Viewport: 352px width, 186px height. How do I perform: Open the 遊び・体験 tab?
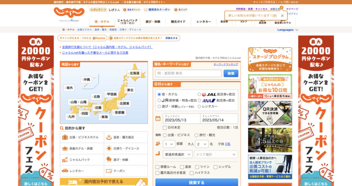pos(153,22)
